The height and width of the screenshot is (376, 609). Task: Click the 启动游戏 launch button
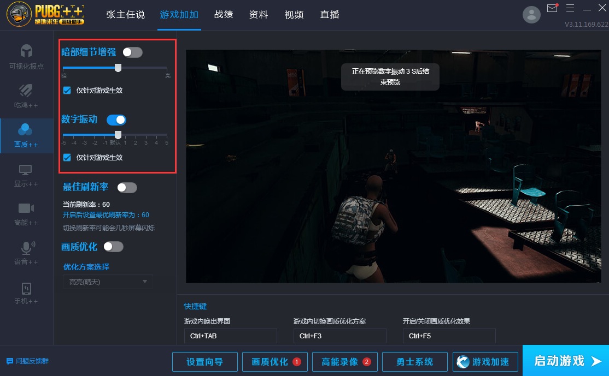(x=566, y=361)
